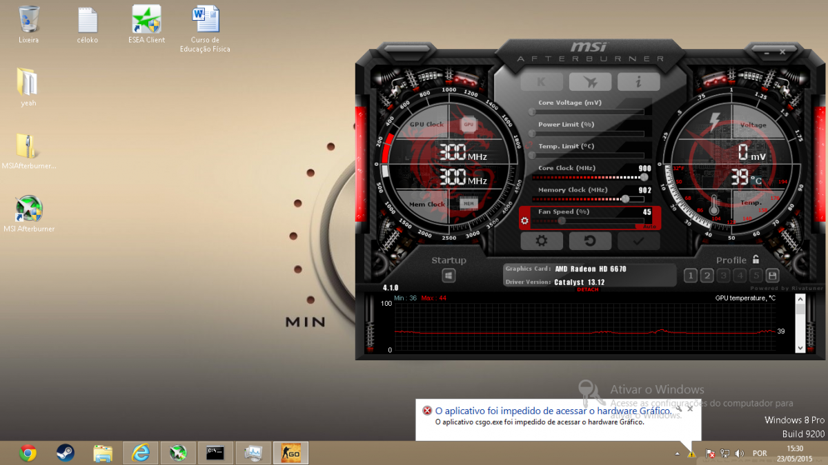Viewport: 828px width, 465px height.
Task: Click the Fan Speed value 45
Action: pos(647,212)
